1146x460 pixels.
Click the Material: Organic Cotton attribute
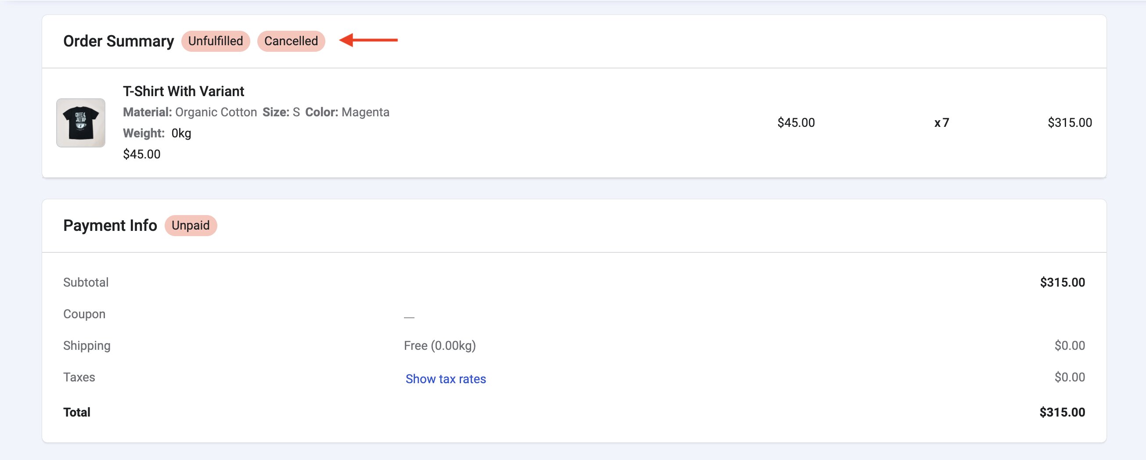(190, 112)
